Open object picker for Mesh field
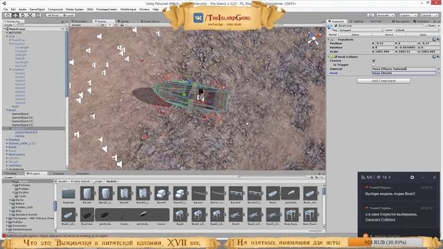 [438, 73]
